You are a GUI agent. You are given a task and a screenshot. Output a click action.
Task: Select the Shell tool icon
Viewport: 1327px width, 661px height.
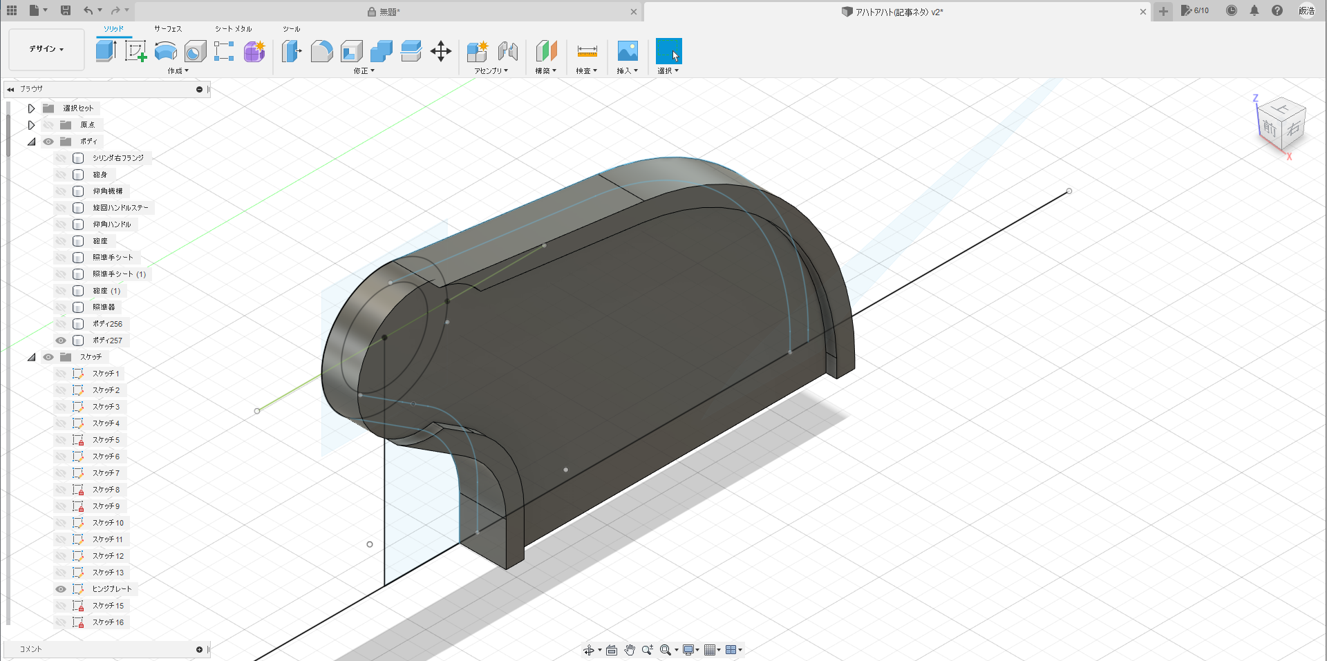(x=351, y=51)
